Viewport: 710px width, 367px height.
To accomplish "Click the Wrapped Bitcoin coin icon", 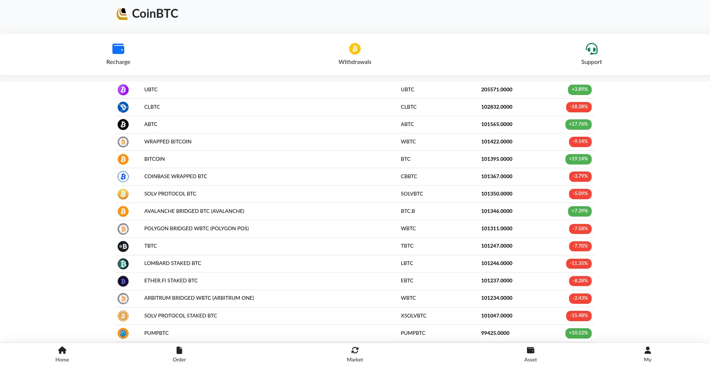I will point(123,142).
